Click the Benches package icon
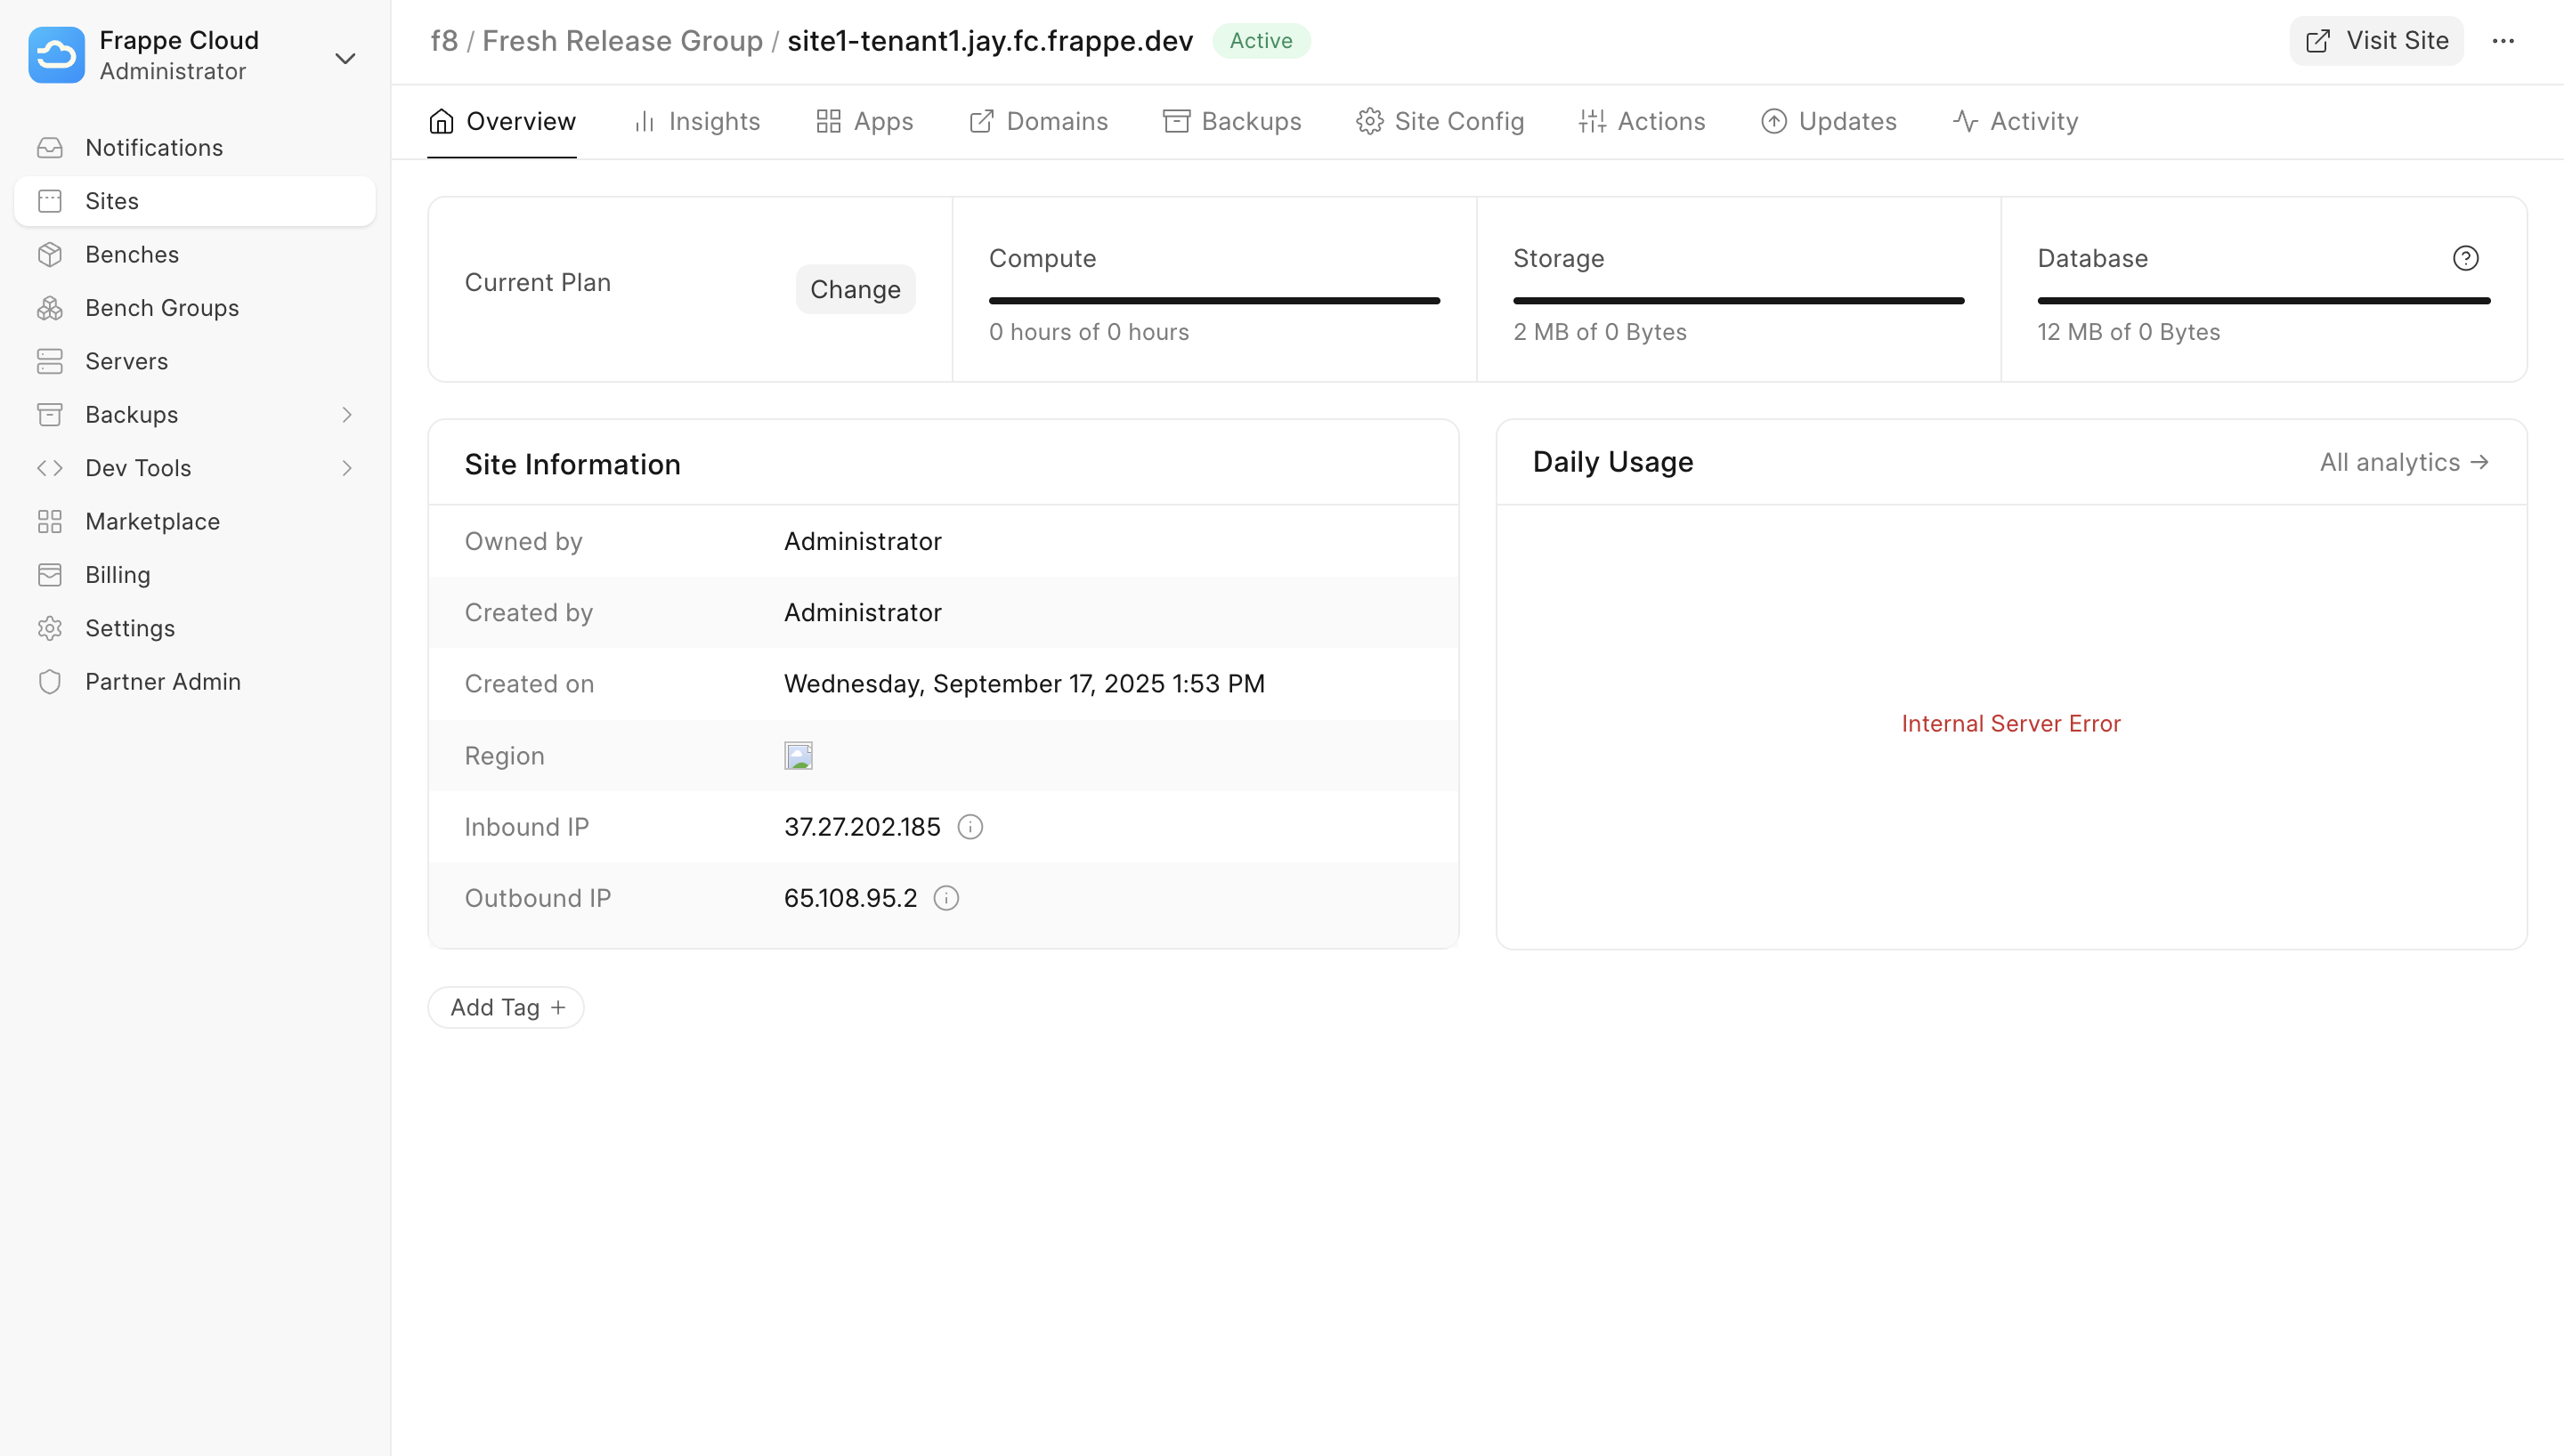2564x1456 pixels. click(x=51, y=254)
